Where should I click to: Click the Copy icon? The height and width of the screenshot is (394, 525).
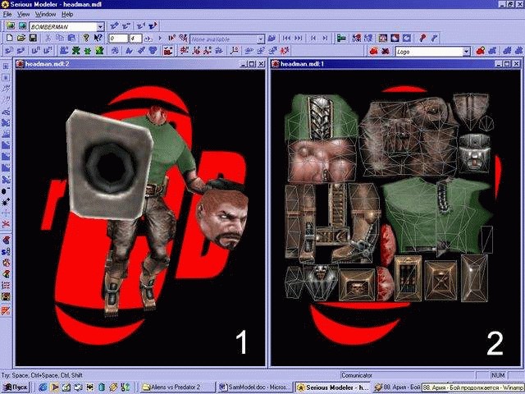[x=60, y=39]
